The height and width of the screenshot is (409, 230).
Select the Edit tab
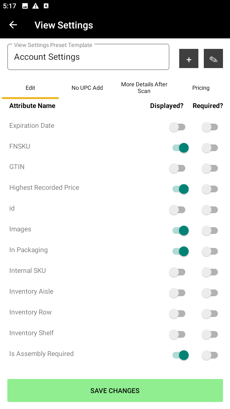(30, 88)
